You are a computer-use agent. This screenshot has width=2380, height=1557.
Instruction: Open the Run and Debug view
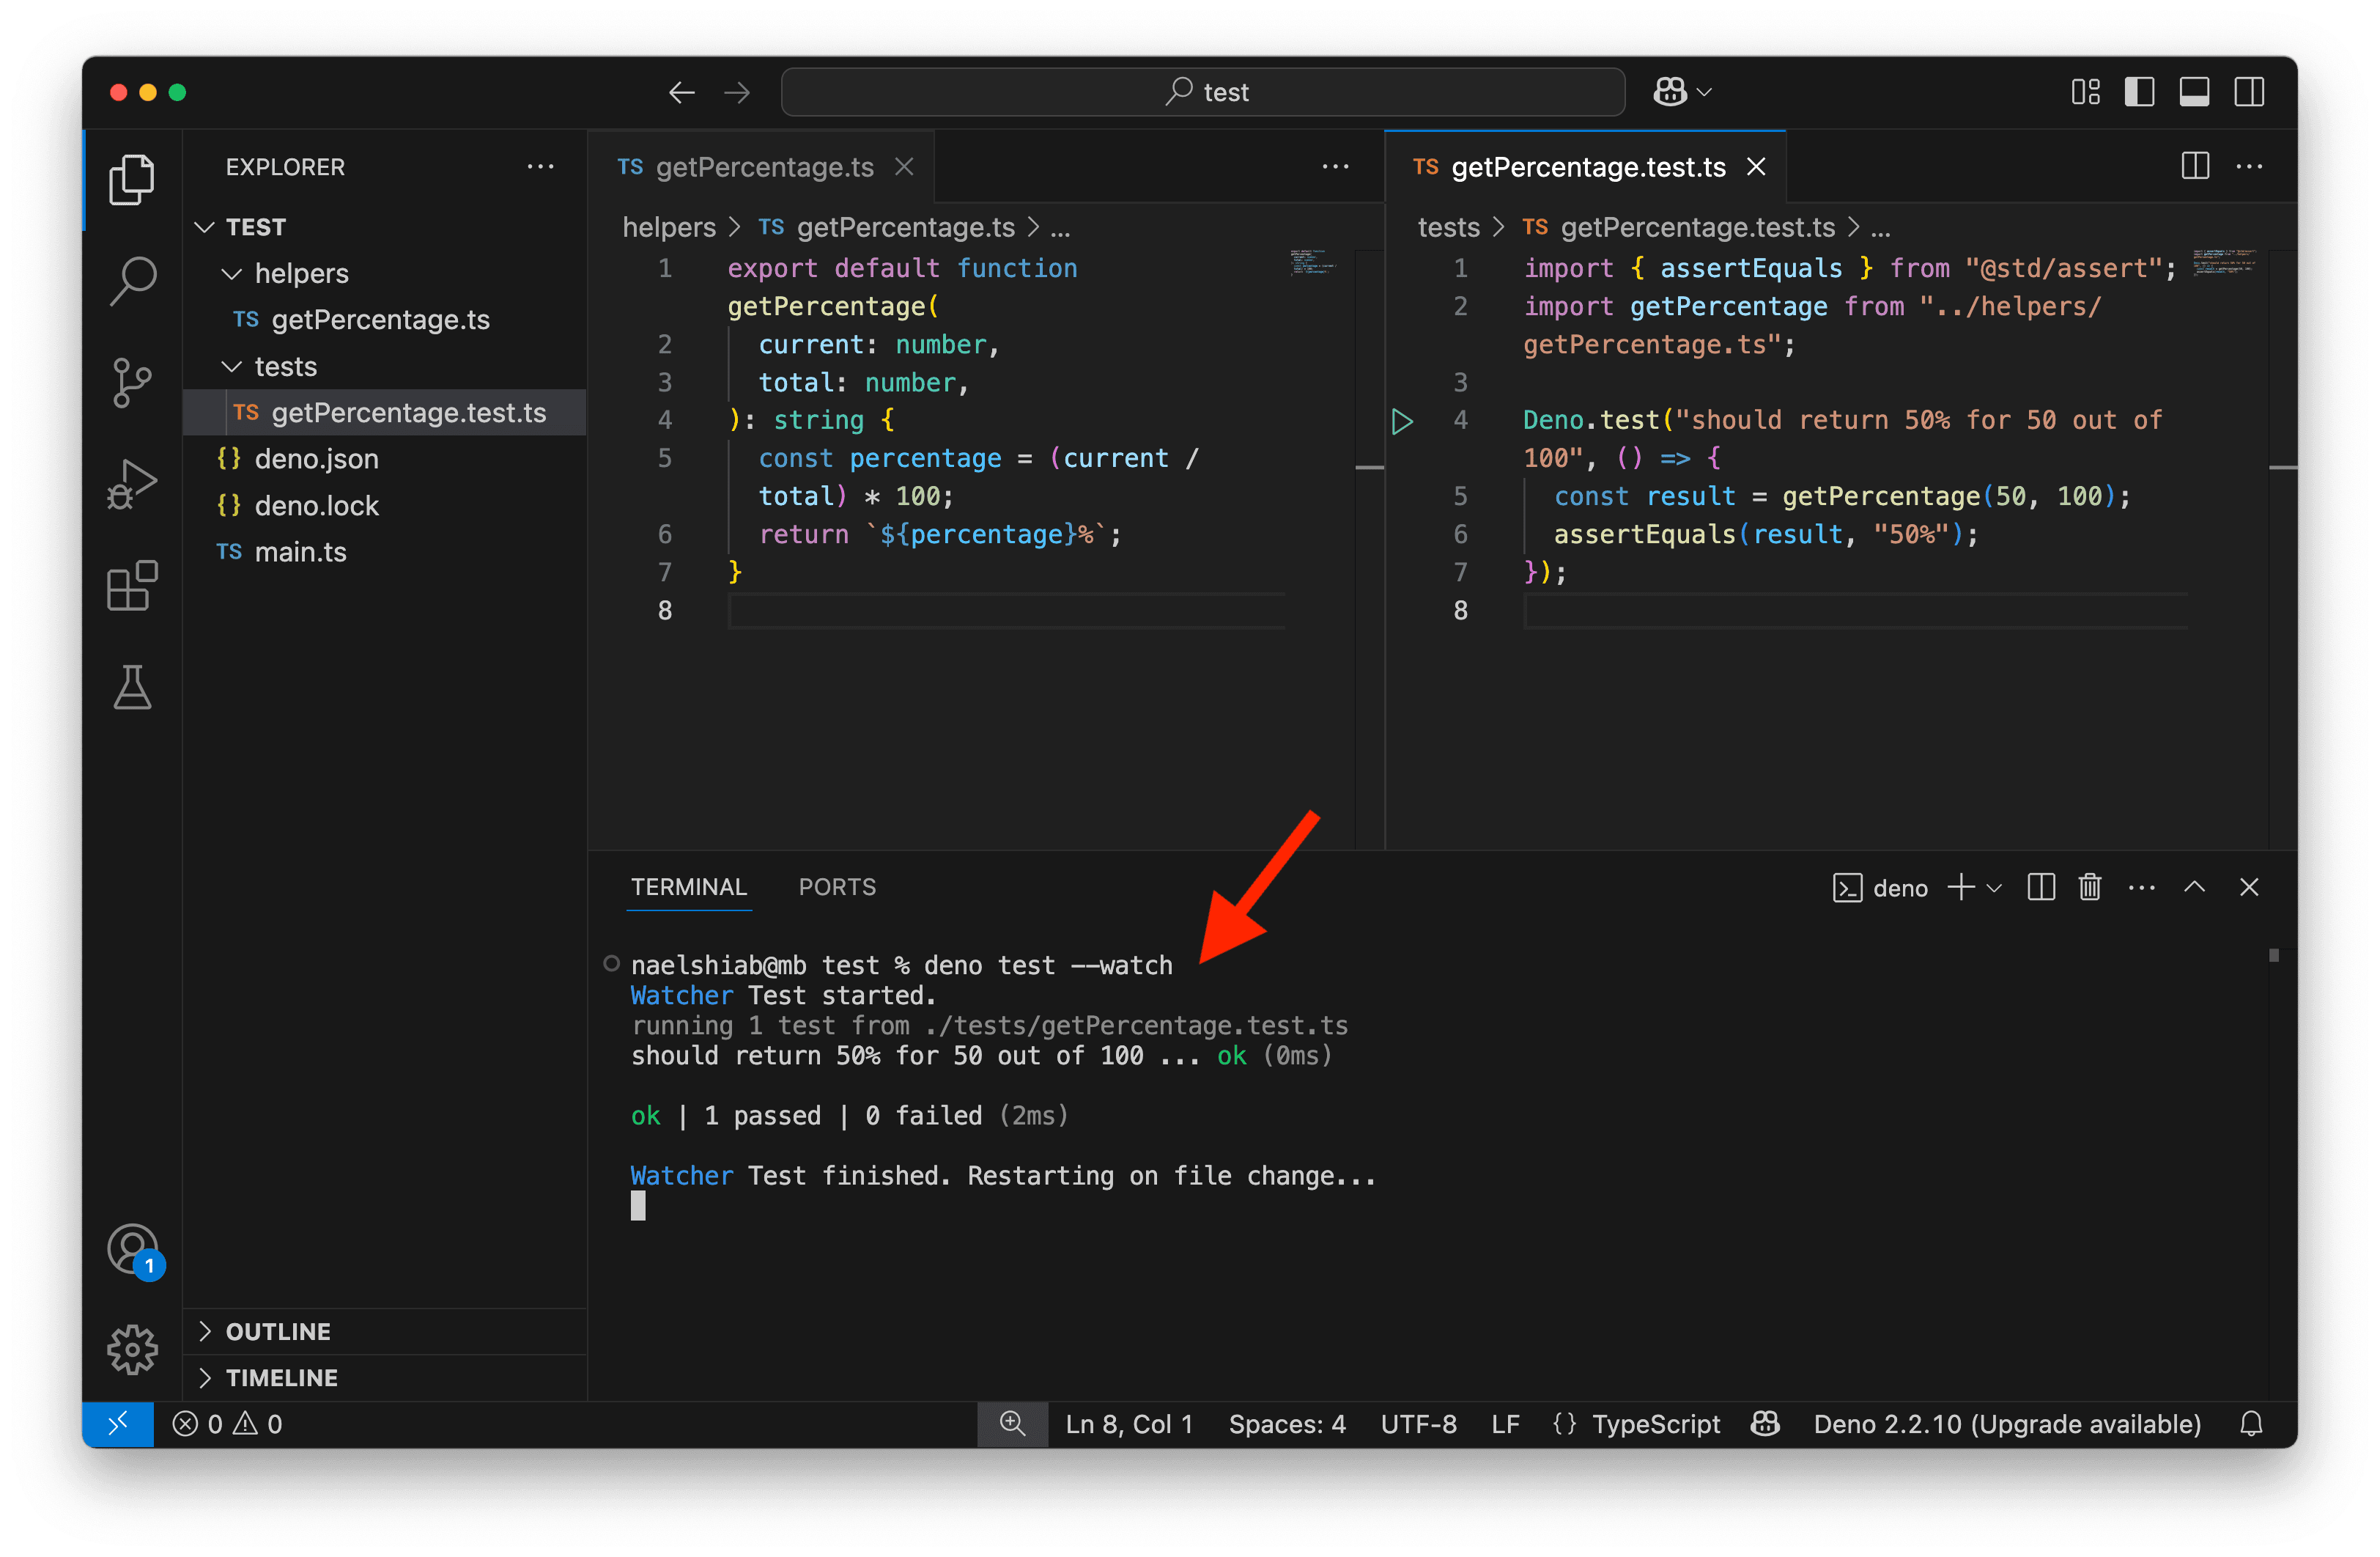[132, 485]
